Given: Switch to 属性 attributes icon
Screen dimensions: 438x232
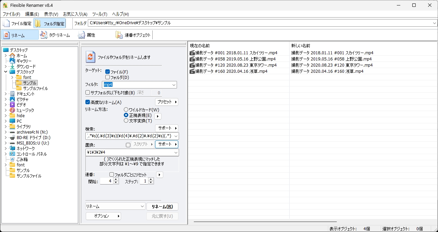Looking at the screenshot, I should (81, 35).
